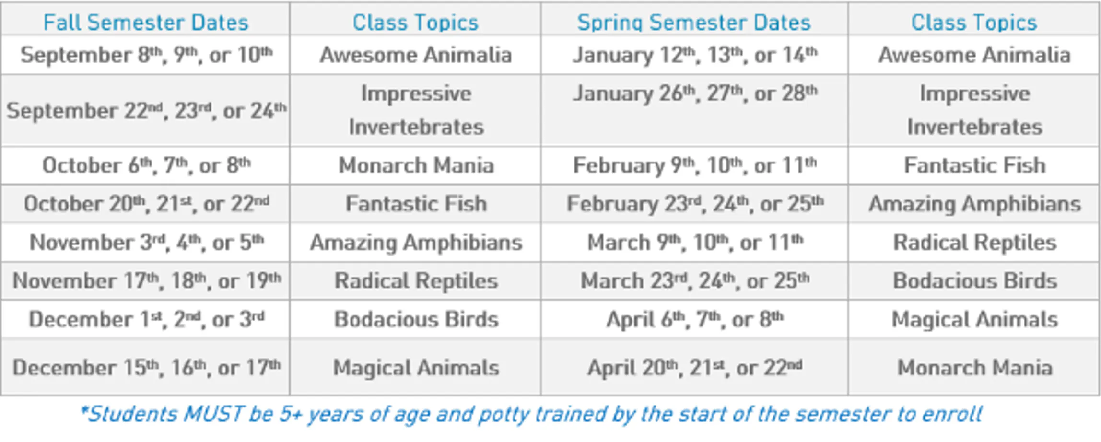This screenshot has width=1101, height=442.
Task: Click the Fall Semester Dates header
Action: pos(146,23)
